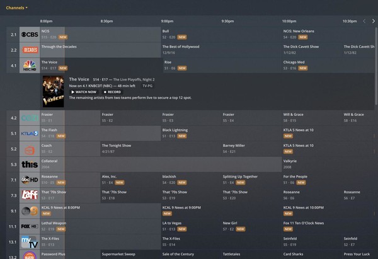The width and height of the screenshot is (378, 259).
Task: Select the Laff channel logo
Action: click(x=30, y=195)
